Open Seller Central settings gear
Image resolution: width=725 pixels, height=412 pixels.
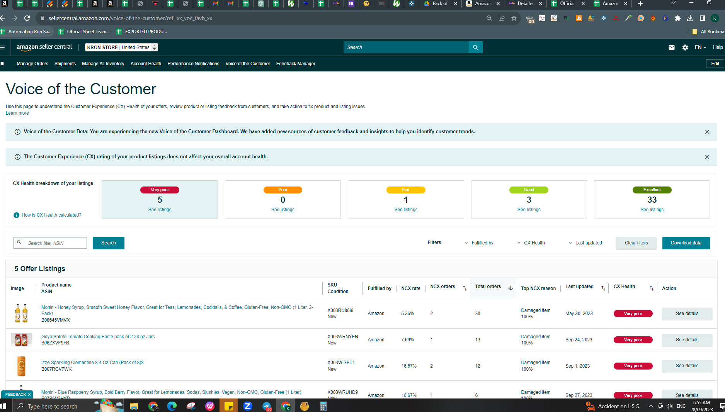tap(685, 47)
